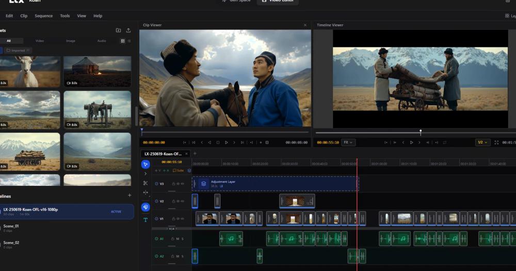Screen dimensions: 516x271
Task: Click the Video Editor top tab
Action: (x=278, y=2)
